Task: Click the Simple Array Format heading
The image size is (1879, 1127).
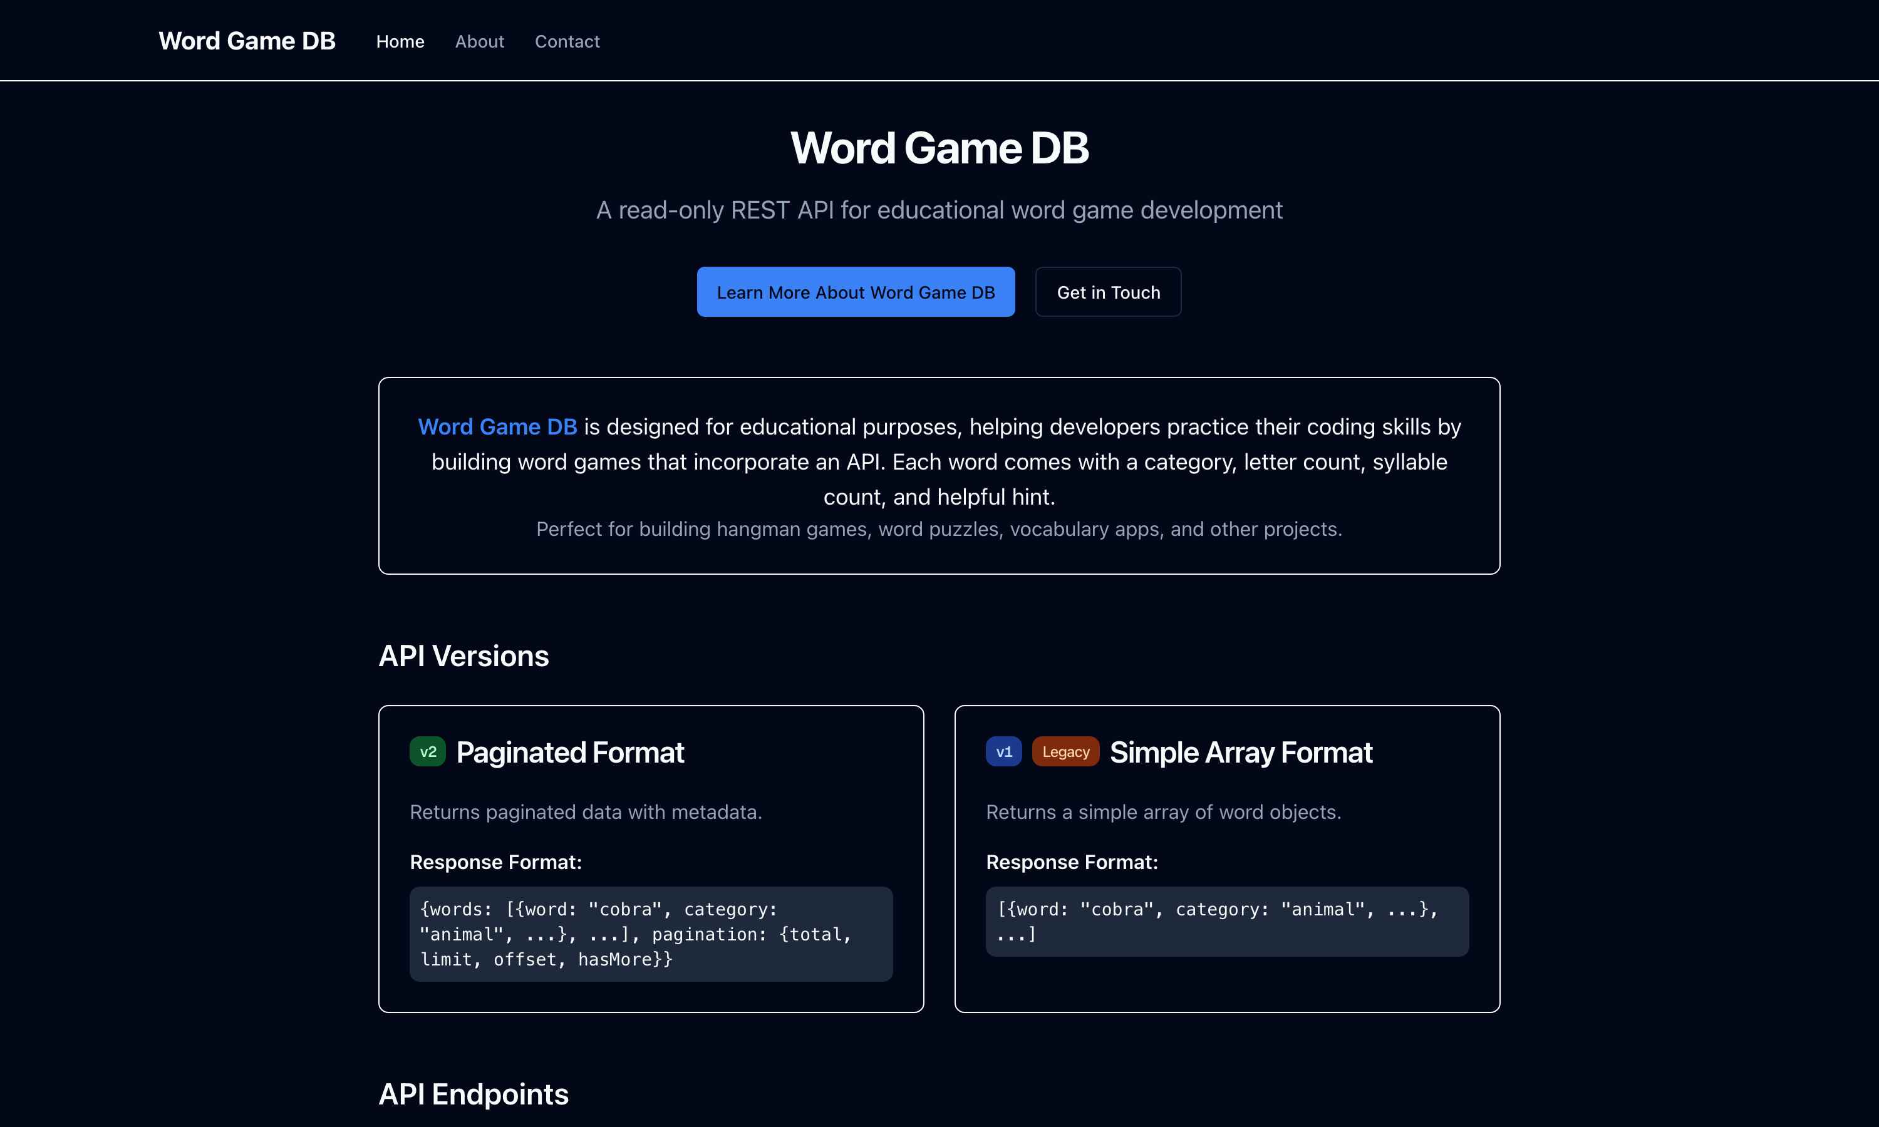Action: coord(1240,753)
